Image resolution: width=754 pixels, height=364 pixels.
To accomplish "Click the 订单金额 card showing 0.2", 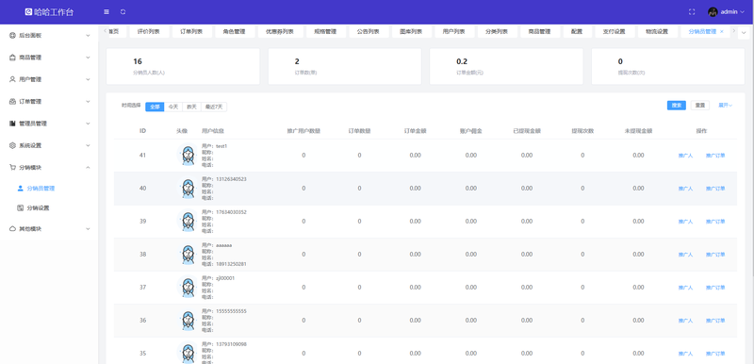I will tap(506, 66).
